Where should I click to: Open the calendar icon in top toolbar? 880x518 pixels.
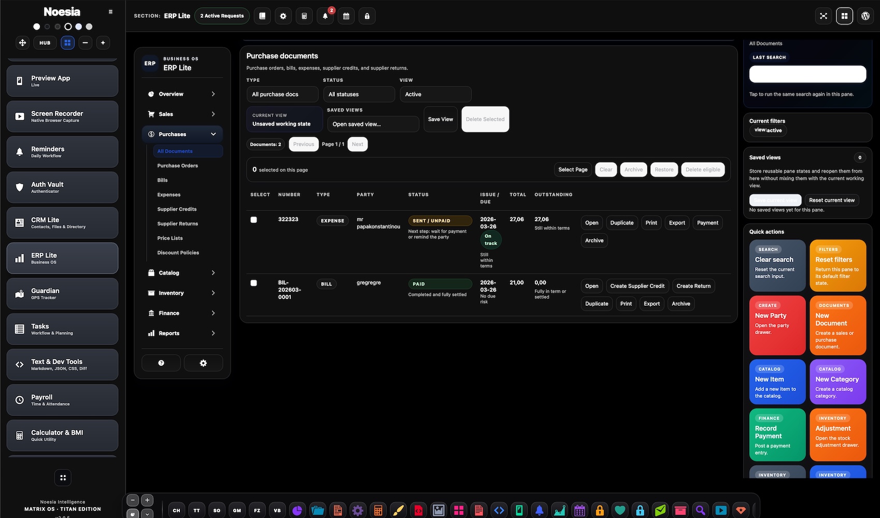click(346, 16)
